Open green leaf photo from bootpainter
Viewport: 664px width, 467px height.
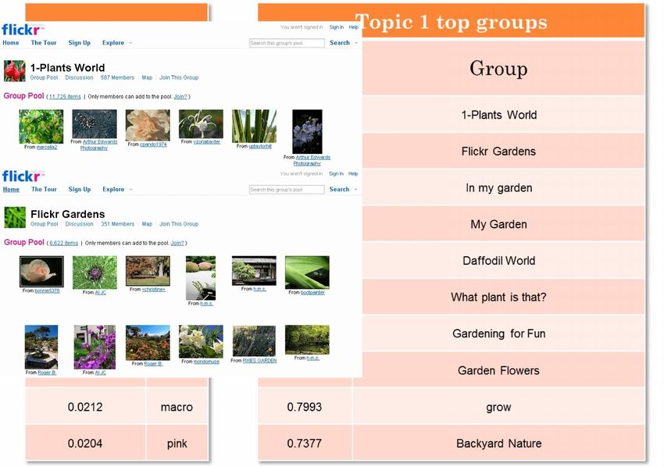click(307, 273)
